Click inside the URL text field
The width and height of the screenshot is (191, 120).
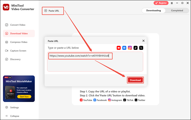[x=95, y=62]
